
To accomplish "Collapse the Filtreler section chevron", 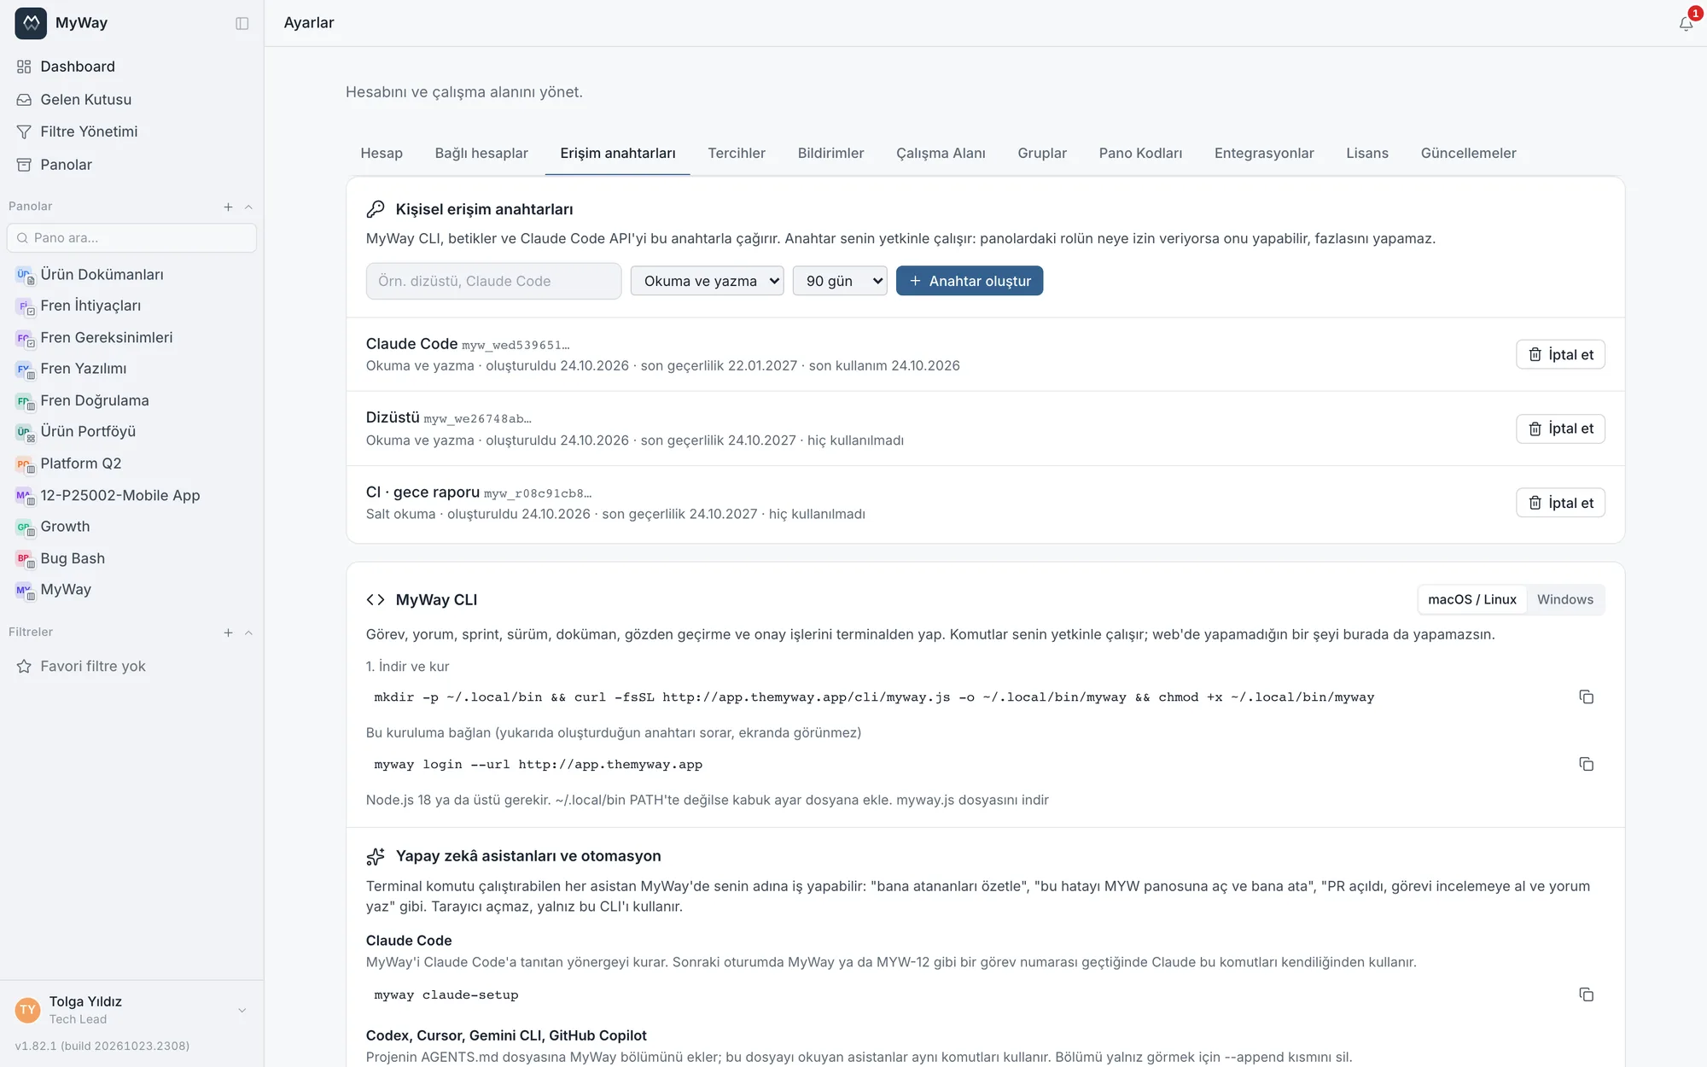I will click(x=248, y=633).
